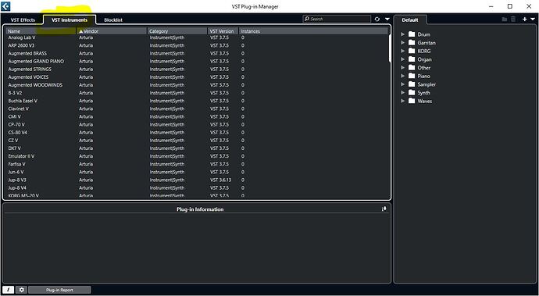Open the collections dropdown arrow next to plus
539x296 pixels.
pyautogui.click(x=533, y=20)
